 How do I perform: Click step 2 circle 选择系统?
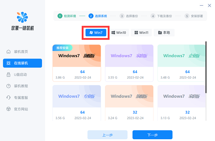[91, 16]
